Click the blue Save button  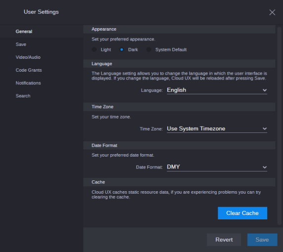pyautogui.click(x=262, y=240)
